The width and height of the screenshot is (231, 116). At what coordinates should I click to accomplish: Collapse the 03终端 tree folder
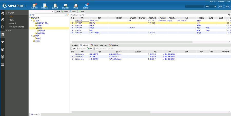pos(34,28)
